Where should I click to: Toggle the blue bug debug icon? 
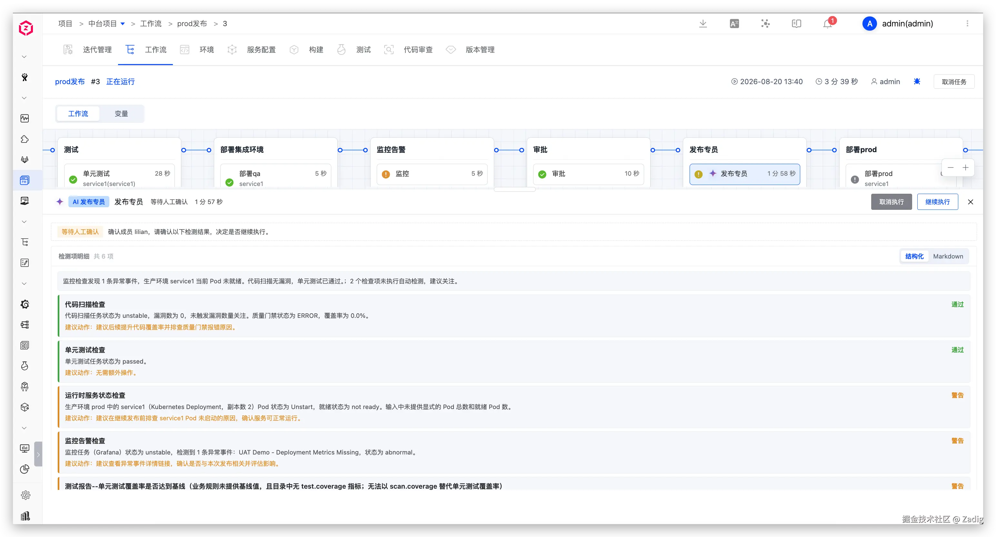click(917, 82)
